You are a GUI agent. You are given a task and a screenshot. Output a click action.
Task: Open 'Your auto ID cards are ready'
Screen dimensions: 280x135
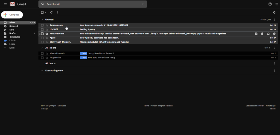[102, 58]
